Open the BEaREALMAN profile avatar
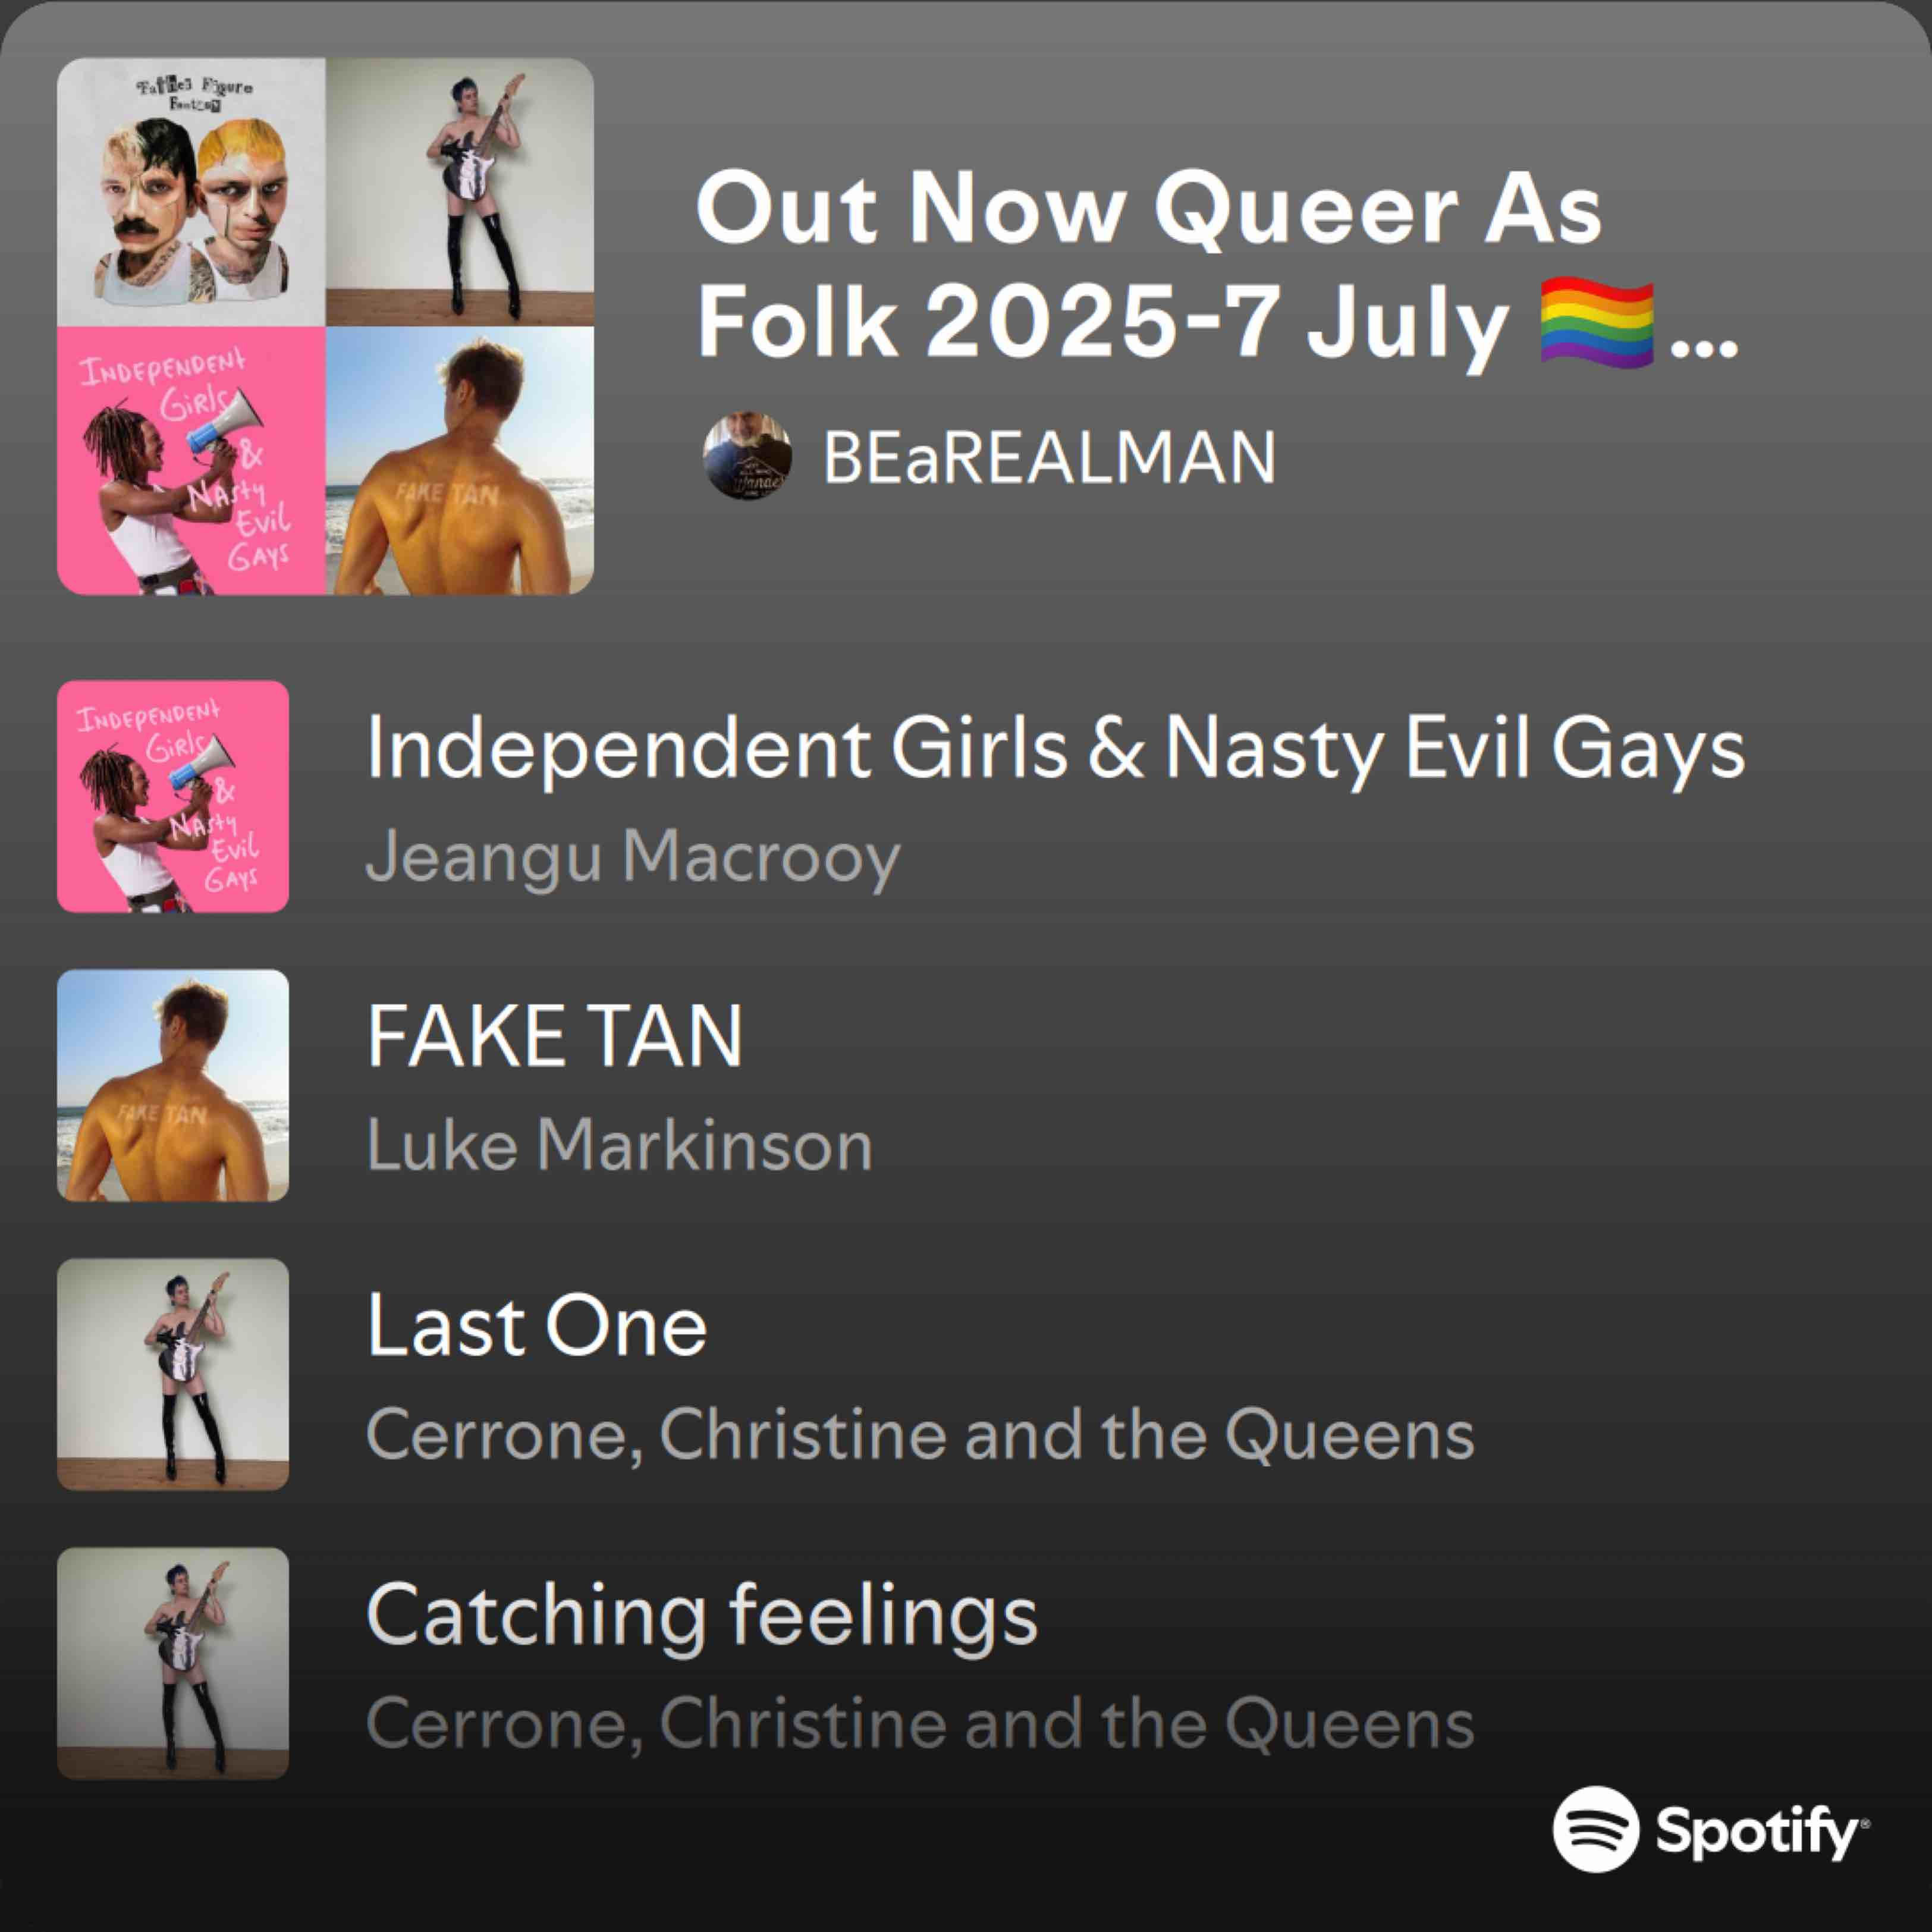 (748, 455)
